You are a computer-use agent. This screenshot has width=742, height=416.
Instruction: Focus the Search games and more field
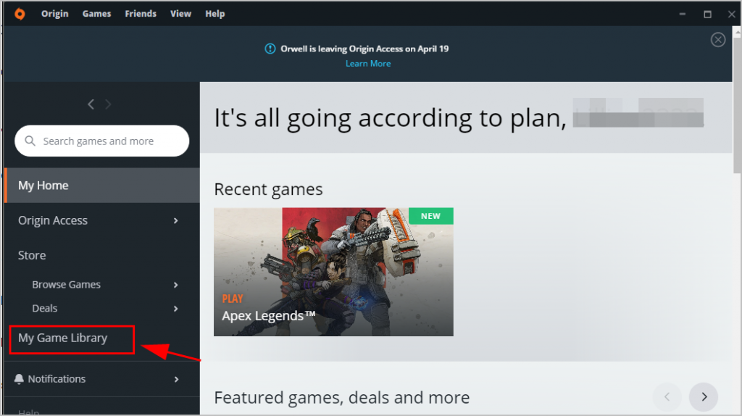109,141
